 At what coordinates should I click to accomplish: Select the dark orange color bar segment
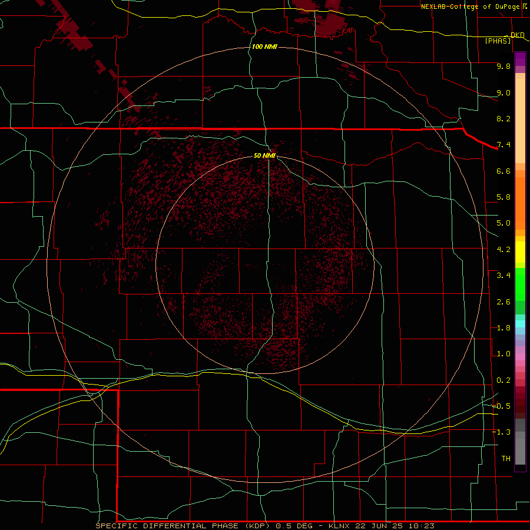(x=520, y=203)
